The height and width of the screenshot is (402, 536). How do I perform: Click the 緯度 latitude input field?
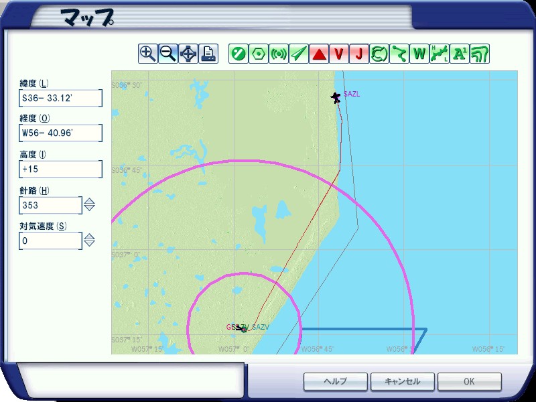[x=61, y=98]
